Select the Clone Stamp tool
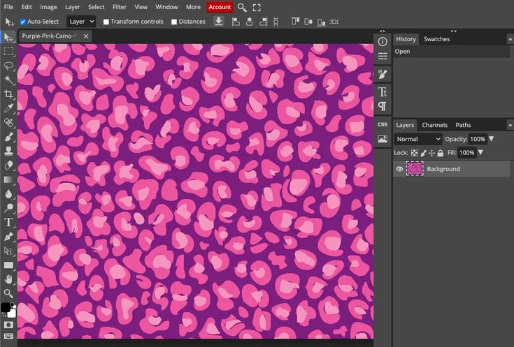 coord(8,151)
